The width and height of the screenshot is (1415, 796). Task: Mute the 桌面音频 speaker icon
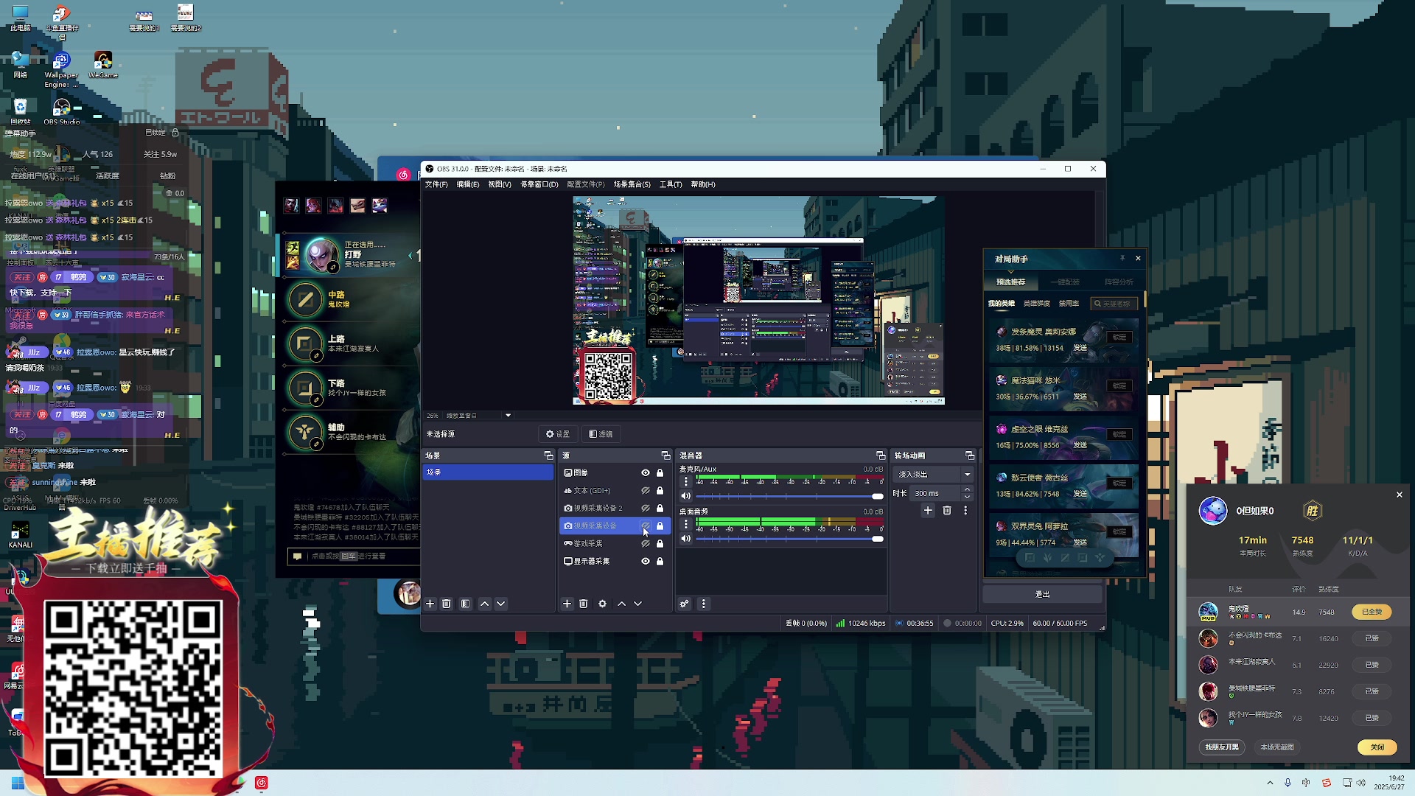pyautogui.click(x=686, y=539)
